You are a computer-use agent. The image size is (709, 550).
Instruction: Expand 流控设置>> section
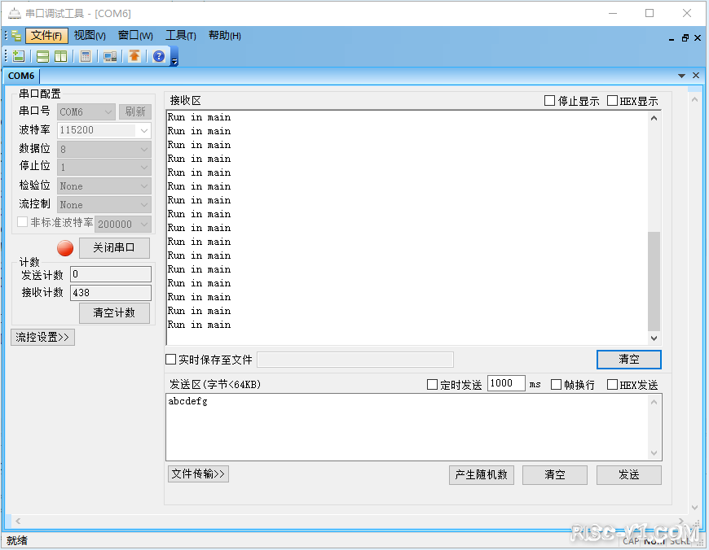tap(42, 338)
